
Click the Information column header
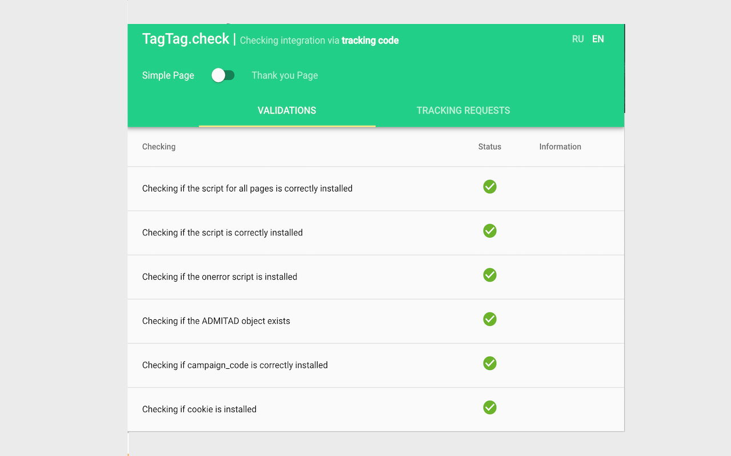[560, 146]
